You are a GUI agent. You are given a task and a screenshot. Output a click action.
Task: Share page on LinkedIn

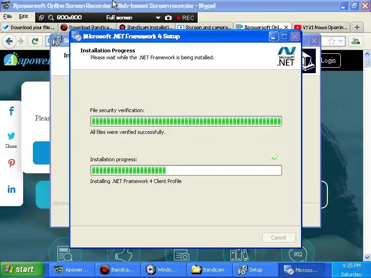point(11,189)
